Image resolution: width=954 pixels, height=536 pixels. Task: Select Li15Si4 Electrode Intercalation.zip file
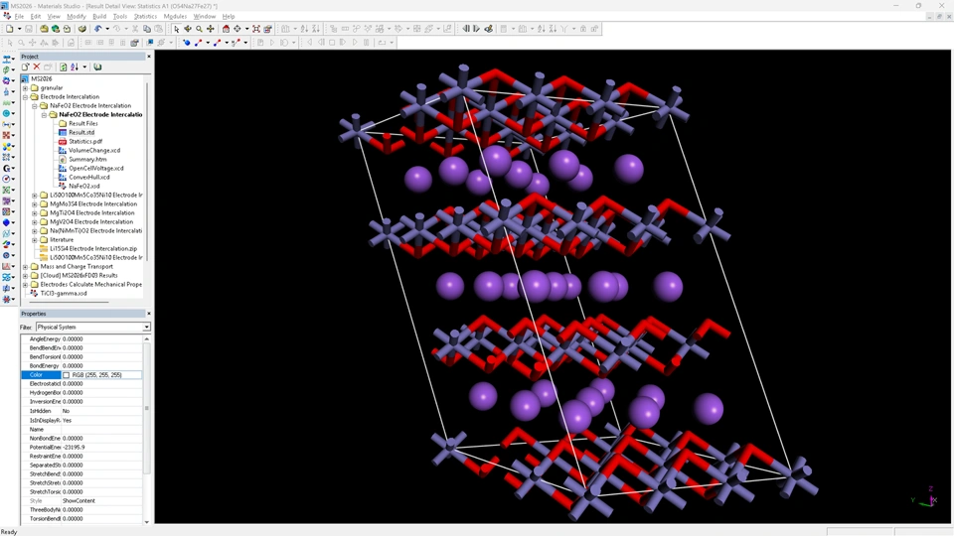pyautogui.click(x=93, y=248)
